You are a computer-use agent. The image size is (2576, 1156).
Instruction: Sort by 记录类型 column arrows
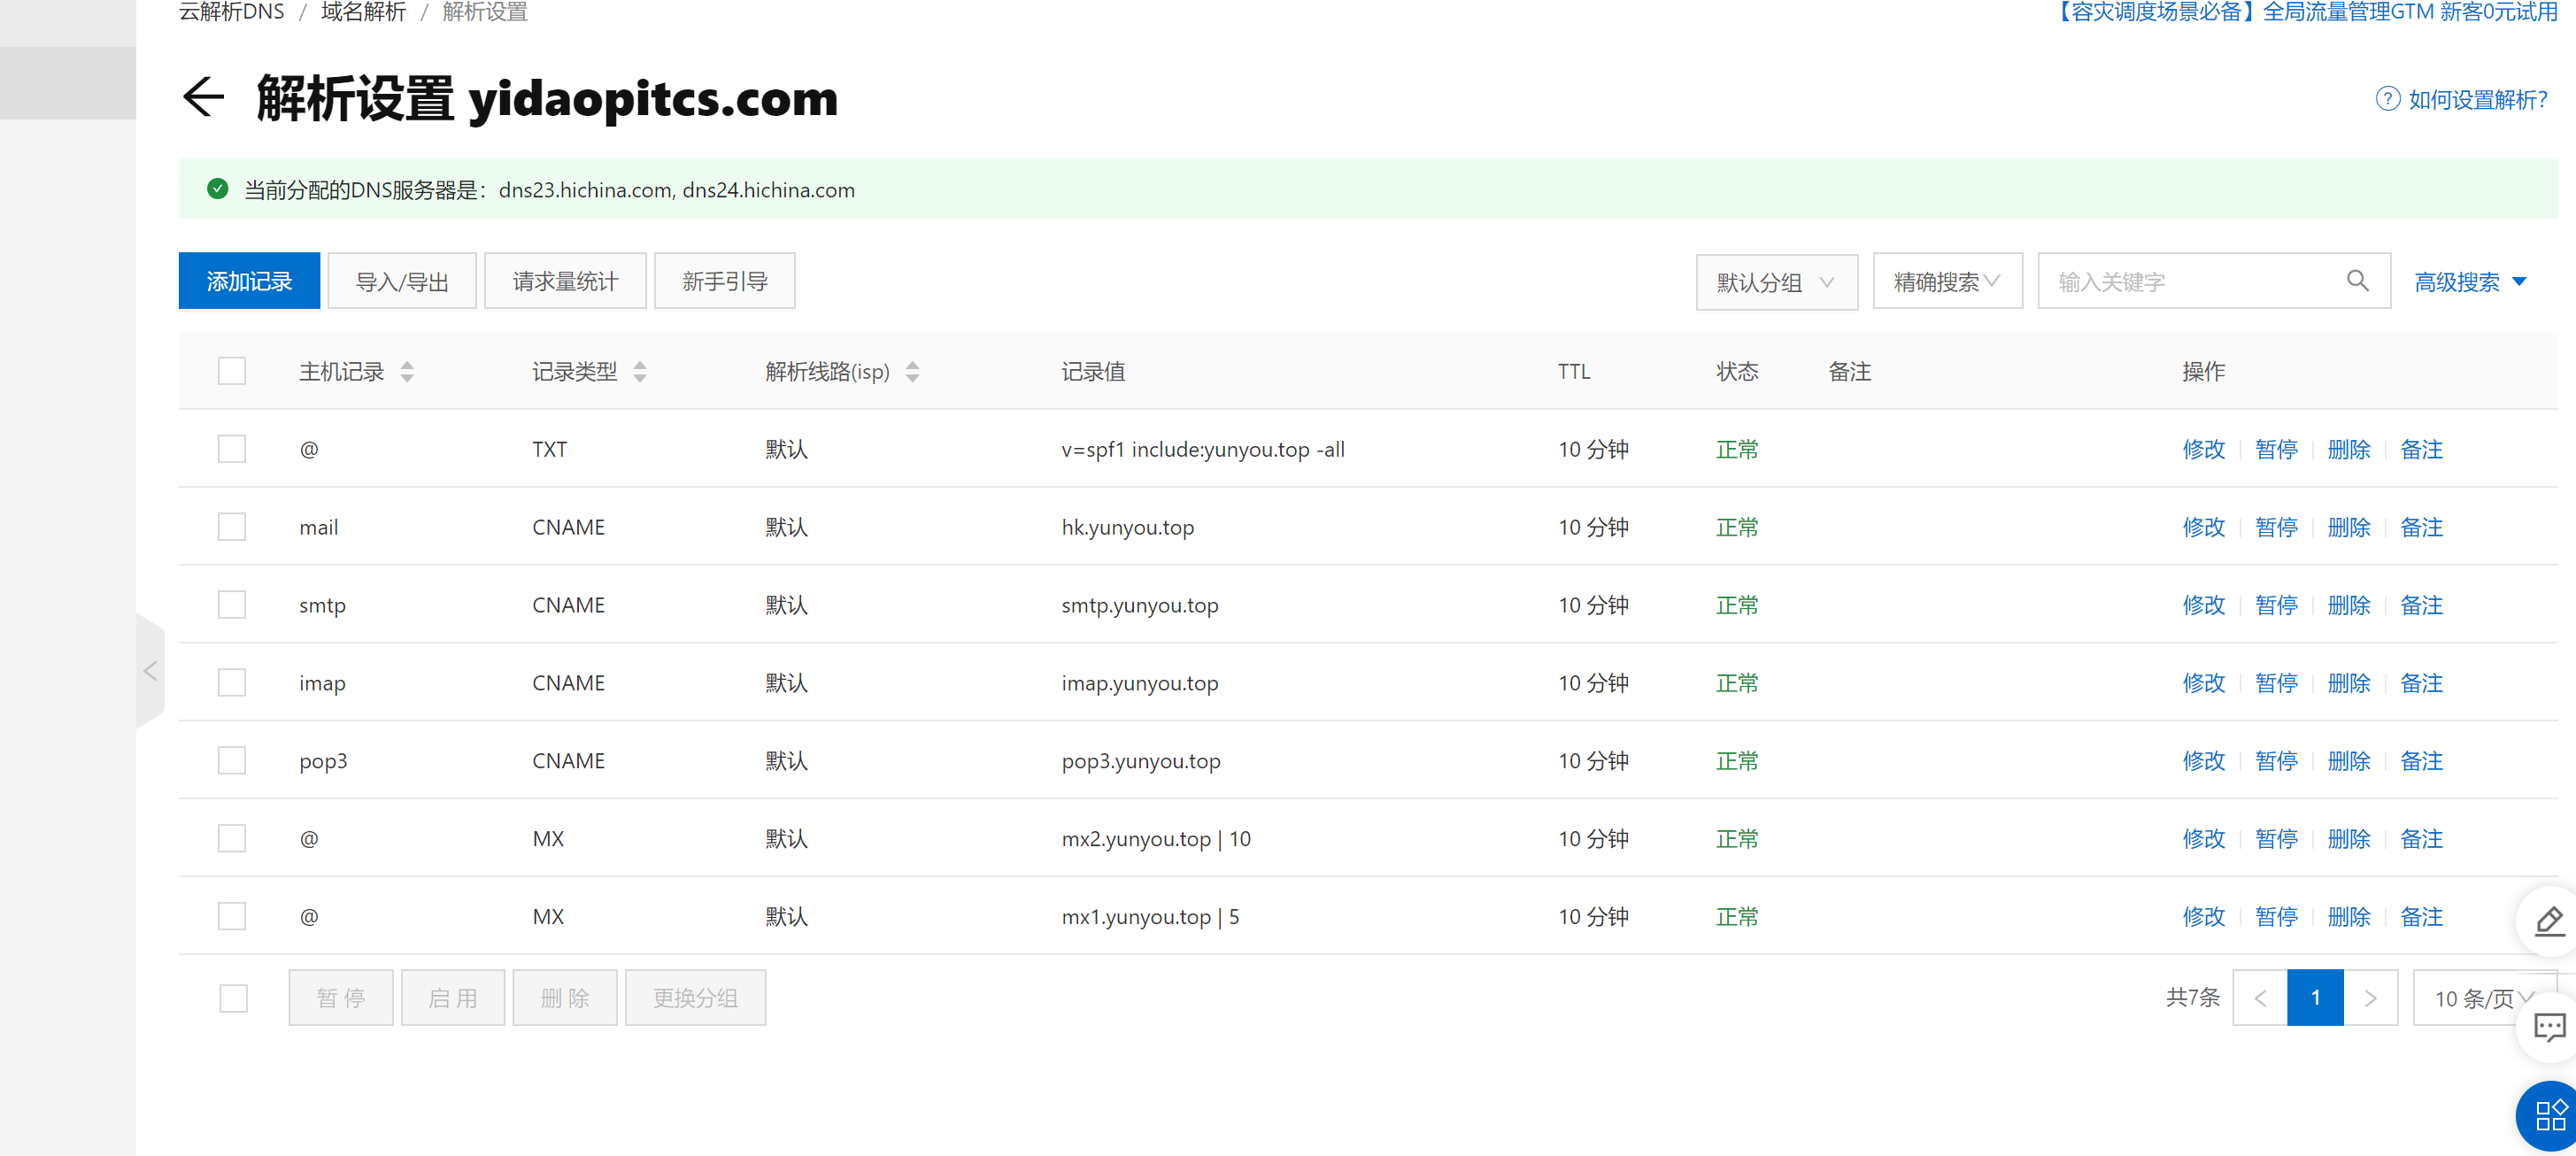pyautogui.click(x=640, y=372)
